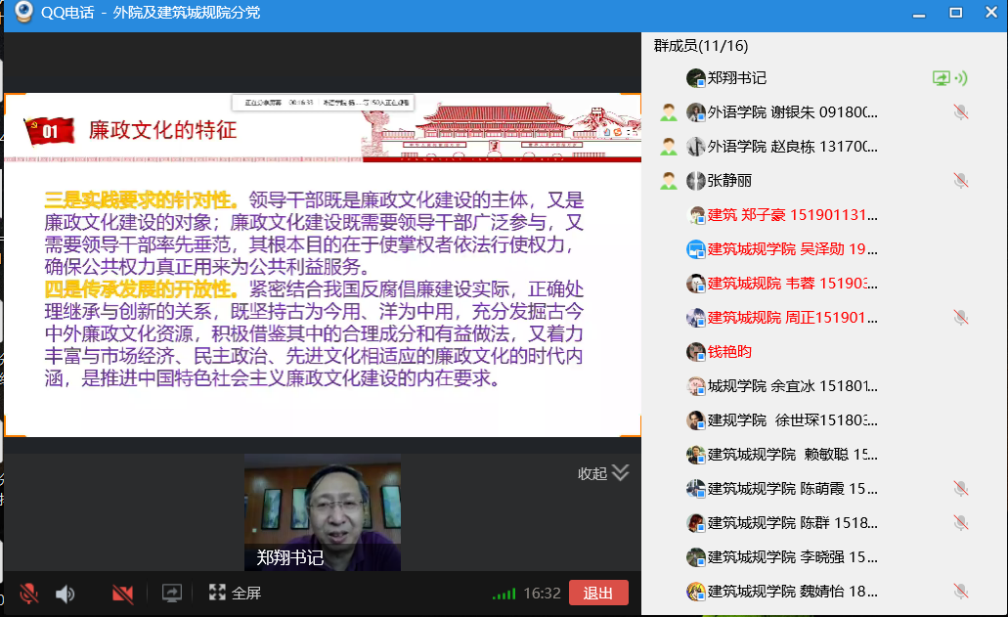Enter full screen with 全屏
The width and height of the screenshot is (1008, 617).
point(235,593)
